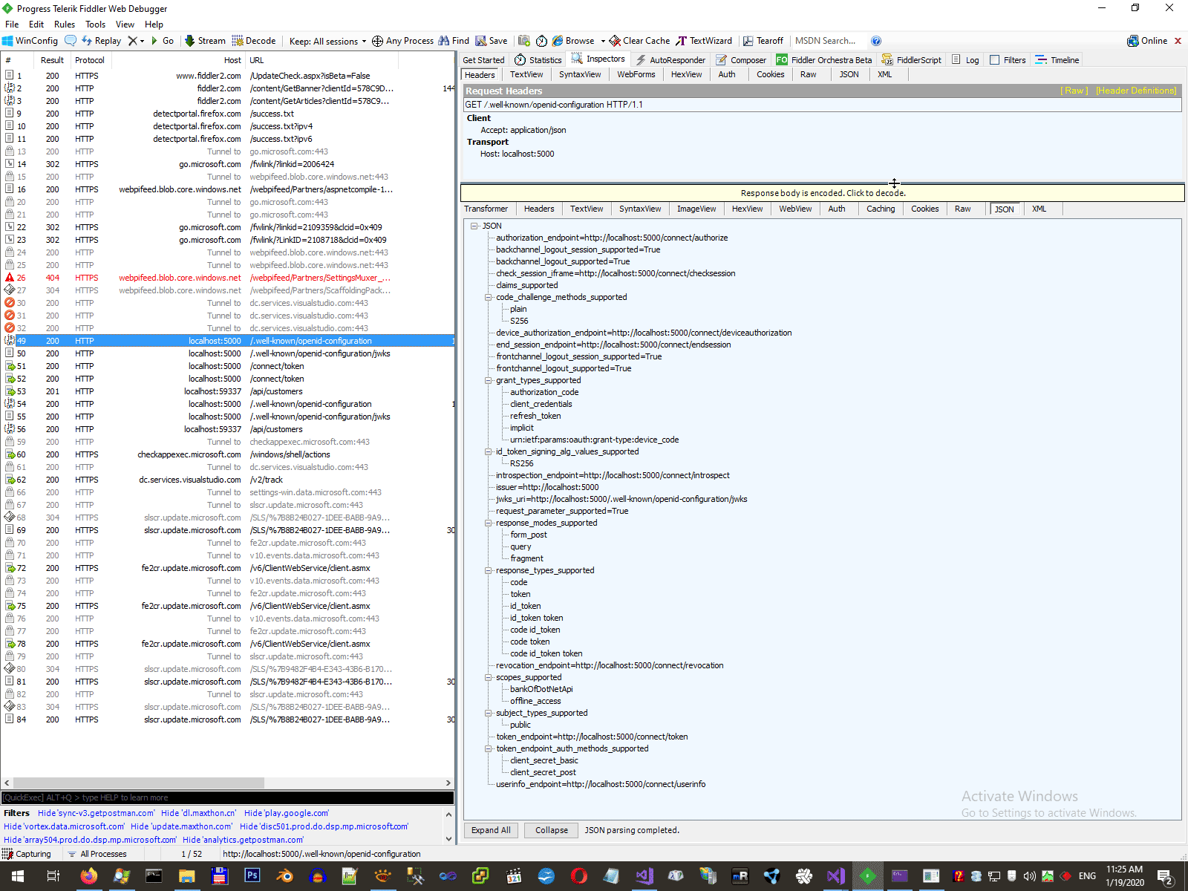Open the Windows Start menu
Image resolution: width=1188 pixels, height=891 pixels.
pyautogui.click(x=17, y=876)
